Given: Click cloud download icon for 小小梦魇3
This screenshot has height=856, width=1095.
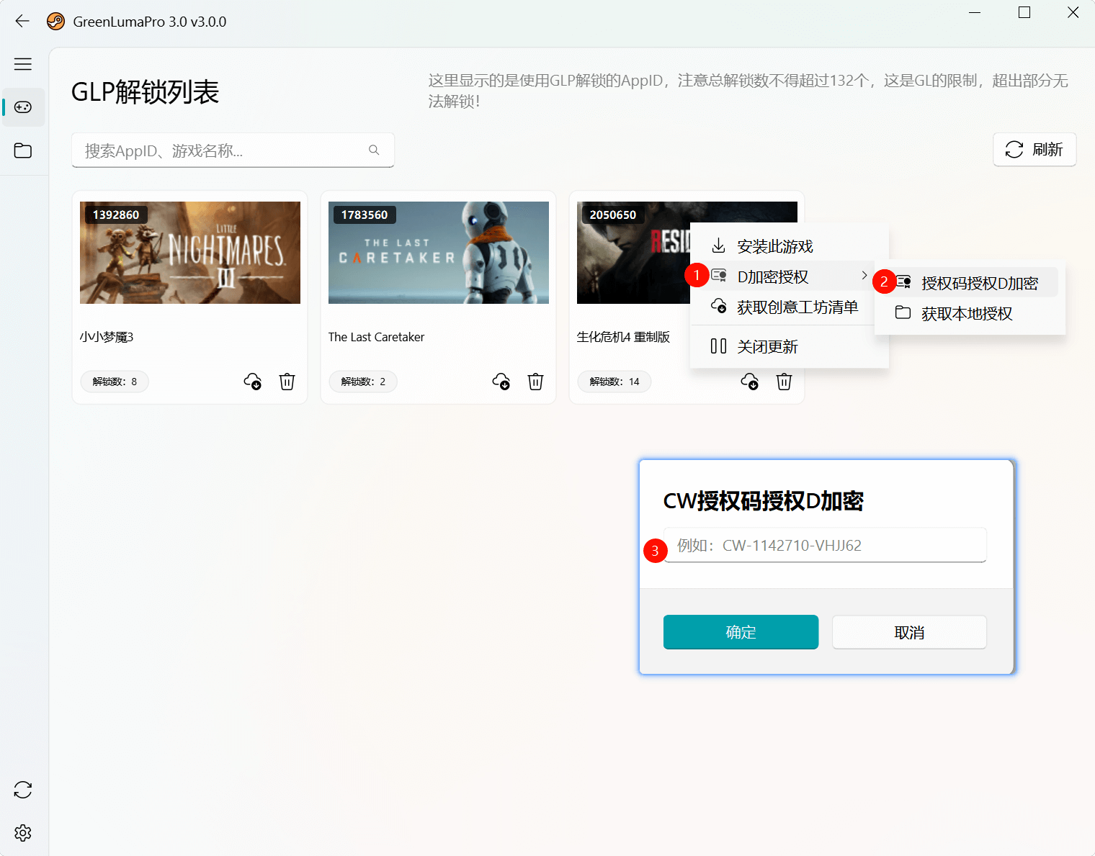Looking at the screenshot, I should [252, 382].
